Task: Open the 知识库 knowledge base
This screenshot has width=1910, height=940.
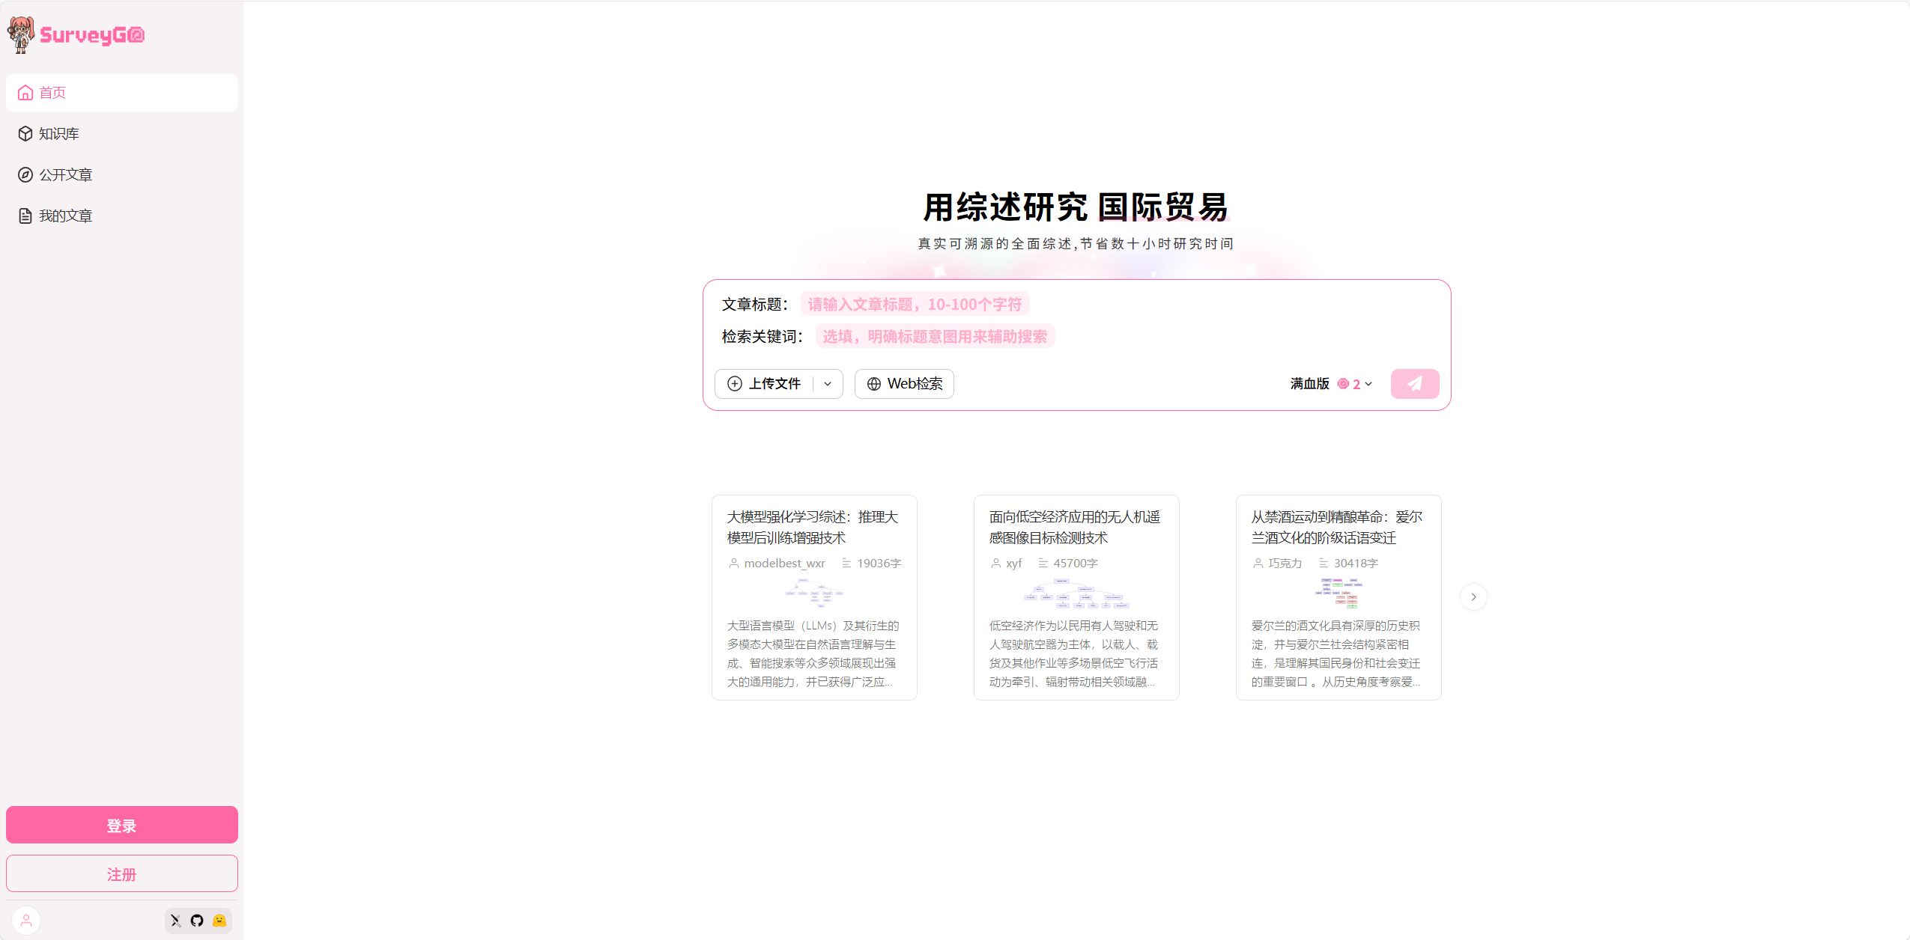Action: point(122,134)
